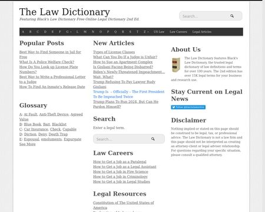
Task: Open Agreed Value glossary term
Action: [51, 117]
